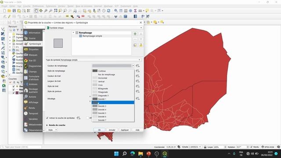The height and width of the screenshot is (158, 281).
Task: Open the Temporel tab
Action: [x=33, y=113]
